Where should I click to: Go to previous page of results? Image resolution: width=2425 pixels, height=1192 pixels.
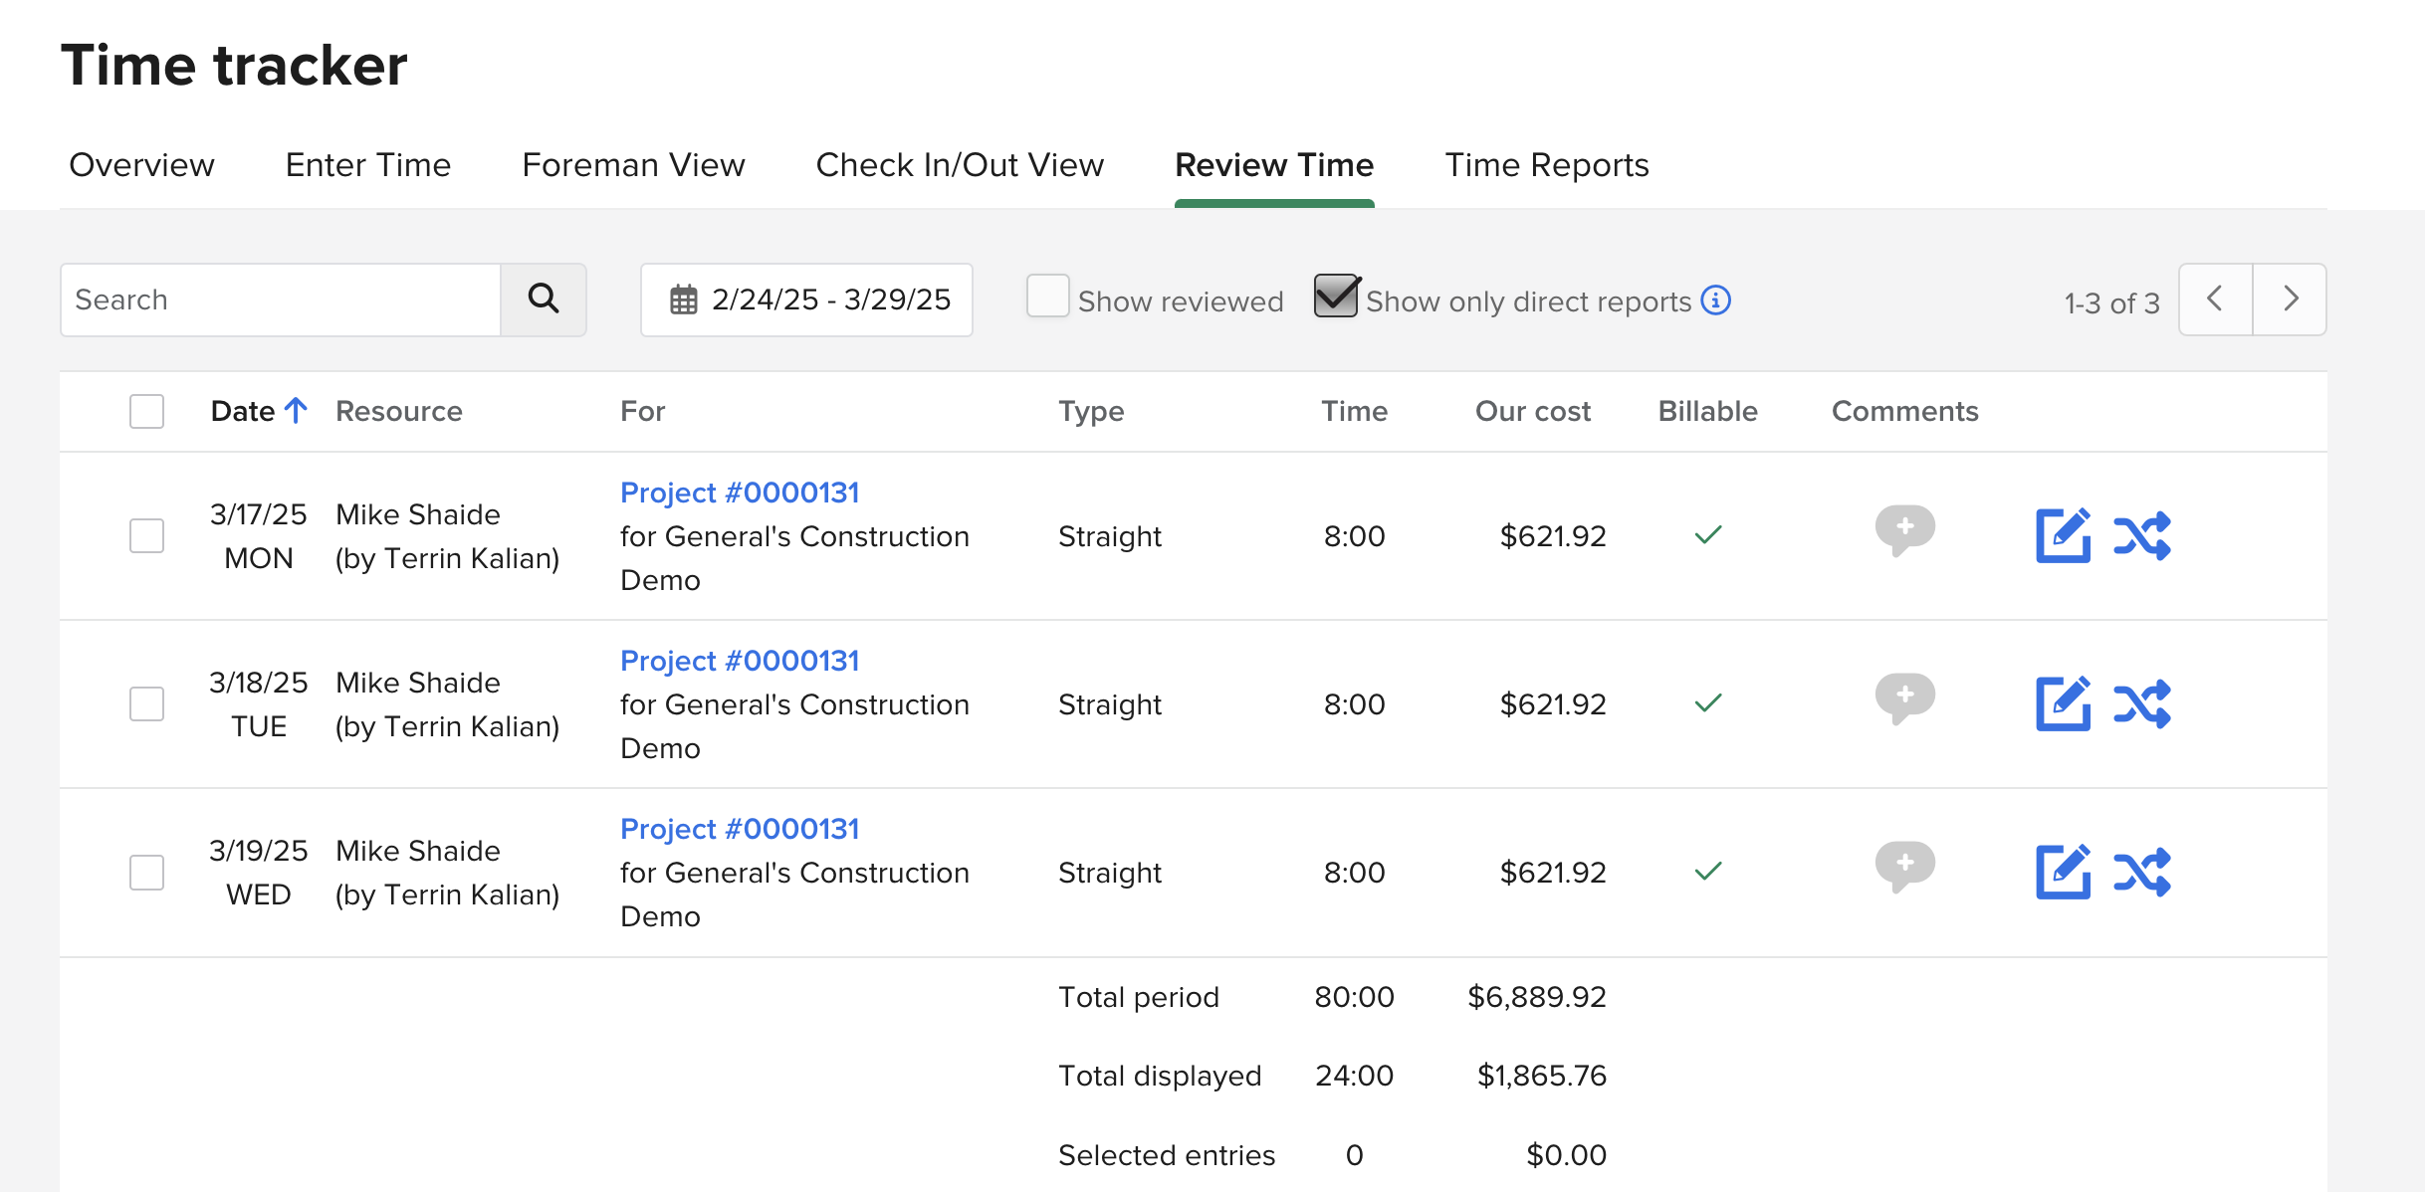point(2215,299)
